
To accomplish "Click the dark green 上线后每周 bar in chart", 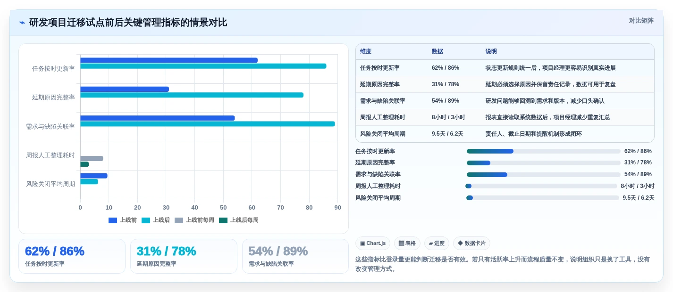I will point(84,164).
